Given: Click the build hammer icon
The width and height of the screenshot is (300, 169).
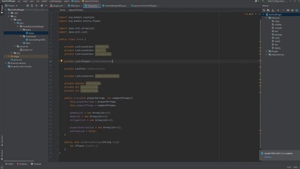Looking at the screenshot, I should coord(263,1).
